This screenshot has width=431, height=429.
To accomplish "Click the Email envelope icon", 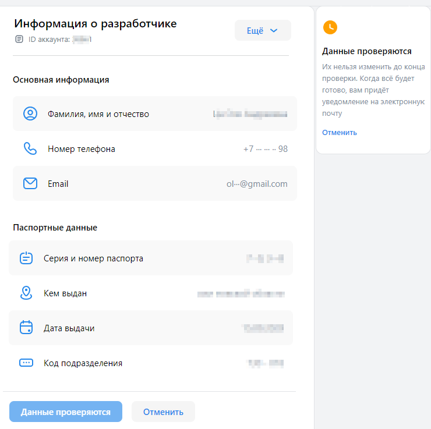I will point(30,183).
